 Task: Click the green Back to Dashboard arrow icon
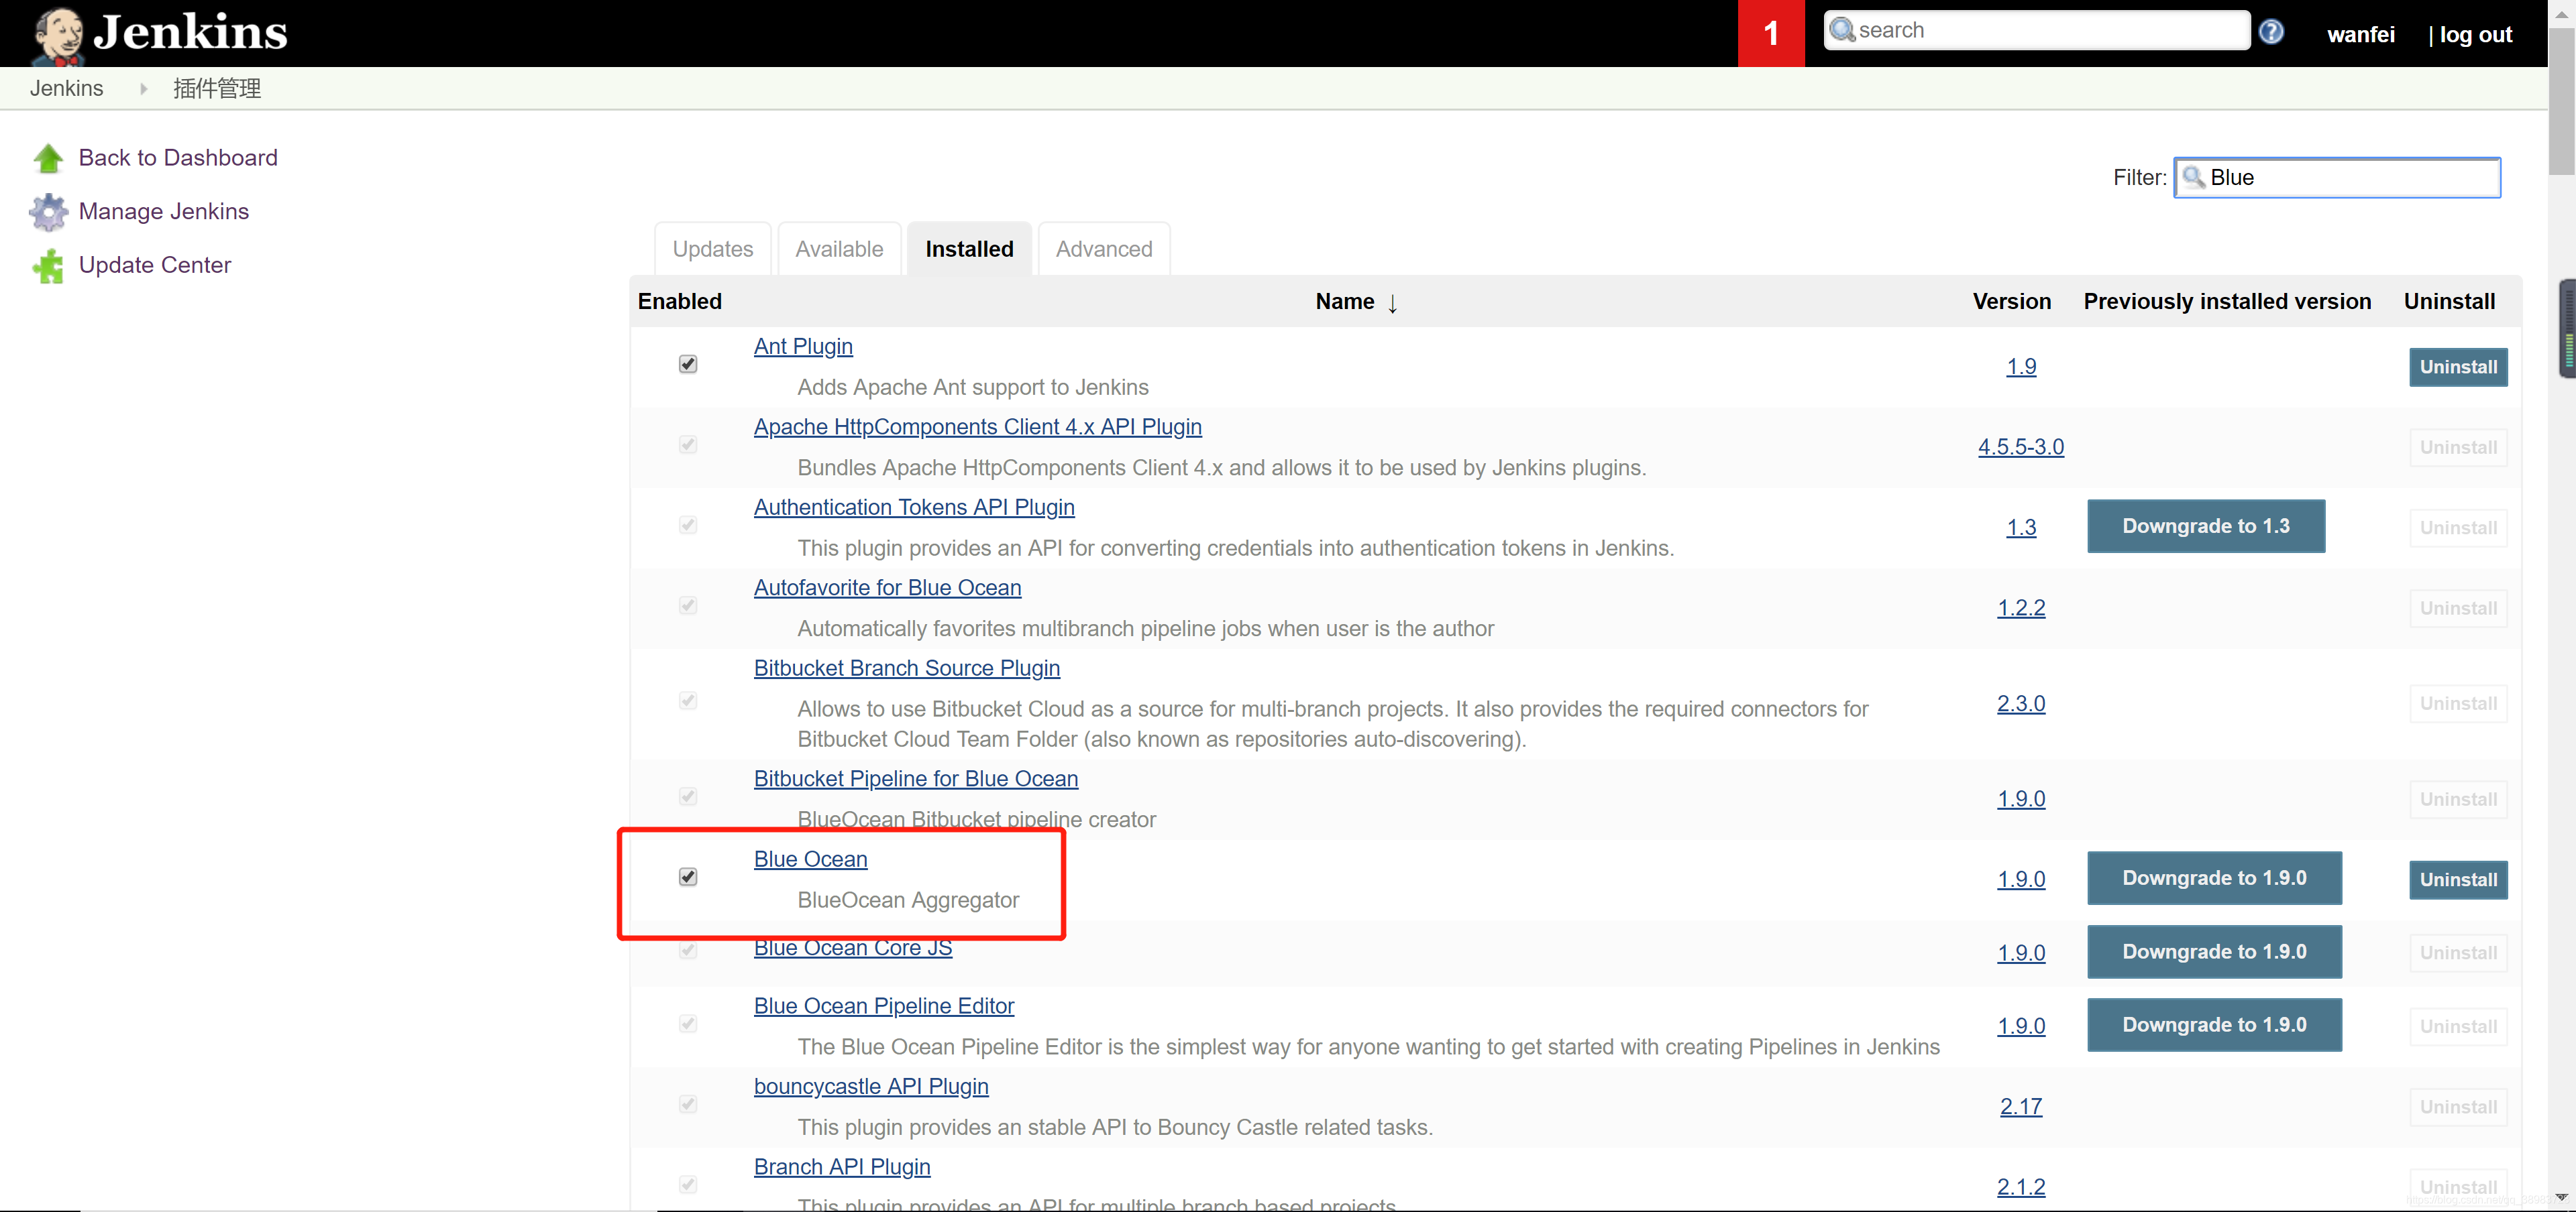tap(48, 158)
